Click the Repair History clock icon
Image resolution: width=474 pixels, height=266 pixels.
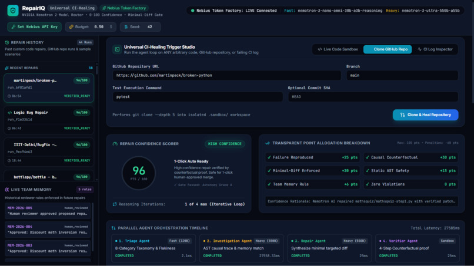coord(7,43)
